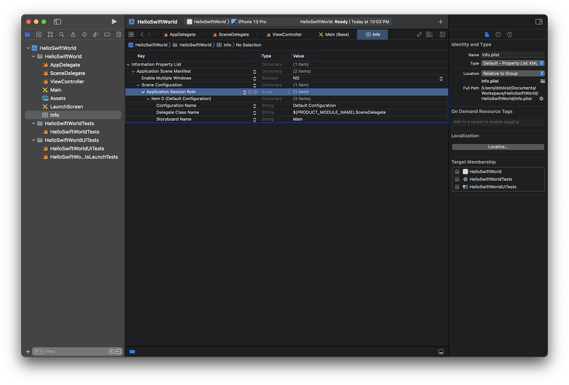Show the Issue navigator warning icon
Image resolution: width=569 pixels, height=385 pixels.
pyautogui.click(x=73, y=34)
